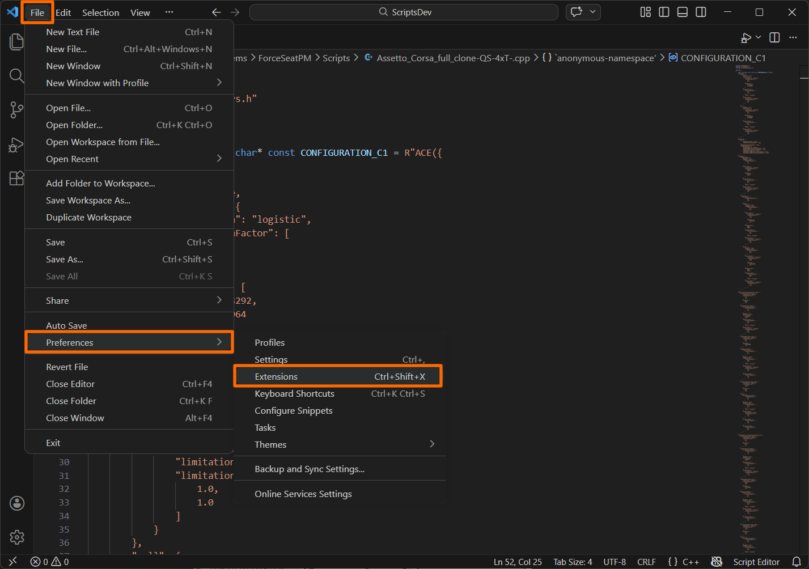Open the Selection menu

pyautogui.click(x=100, y=12)
